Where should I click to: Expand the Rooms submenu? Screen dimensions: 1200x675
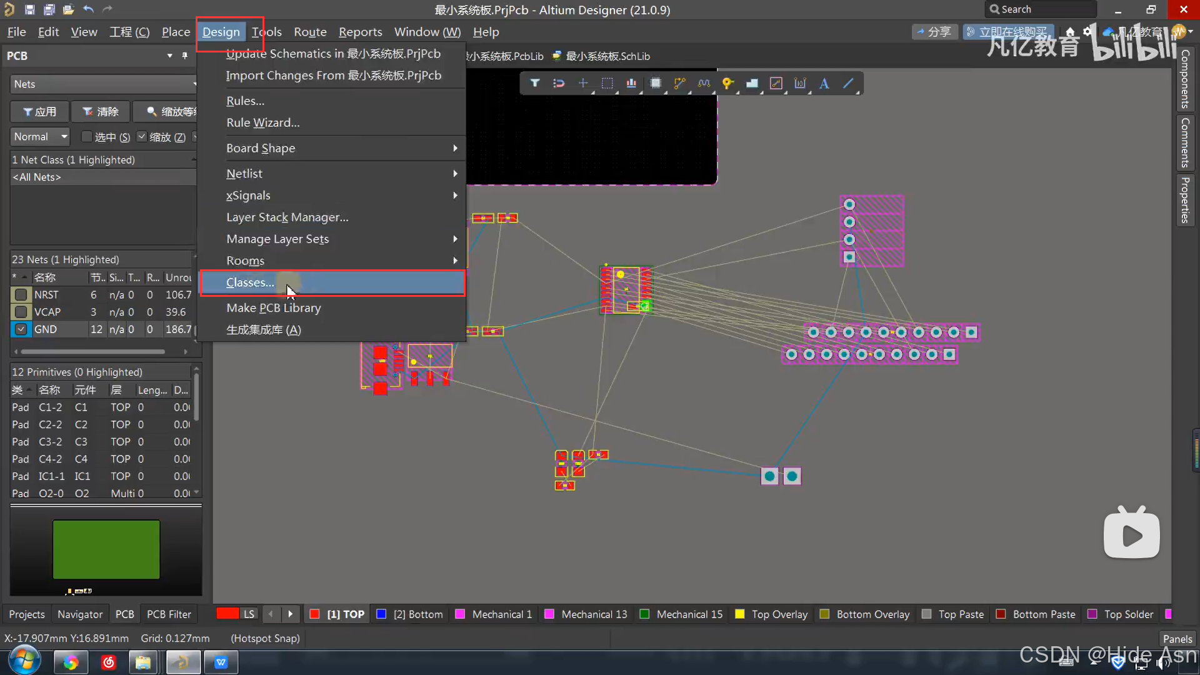[332, 261]
